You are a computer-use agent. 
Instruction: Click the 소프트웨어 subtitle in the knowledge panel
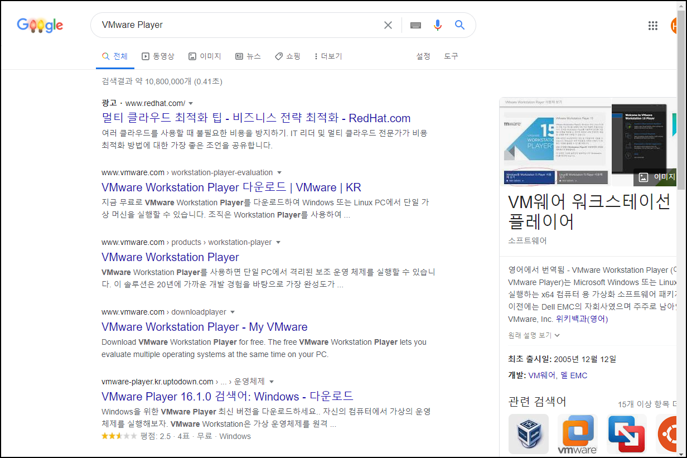[x=528, y=241]
